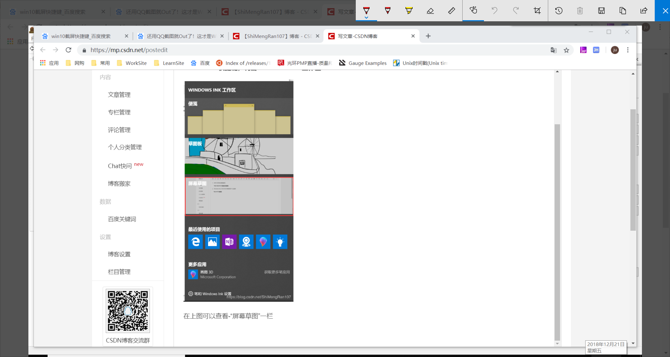
Task: Expand ballpoint pen color options chevron
Action: coord(366,17)
